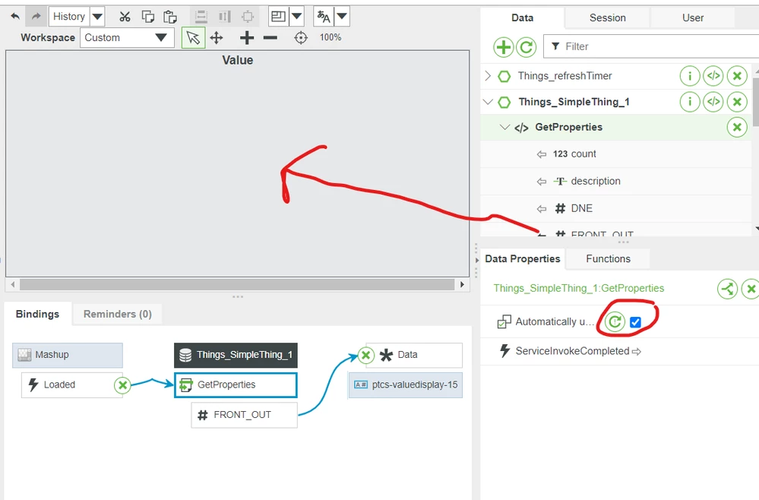Select the description property row
759x500 pixels.
(x=615, y=181)
